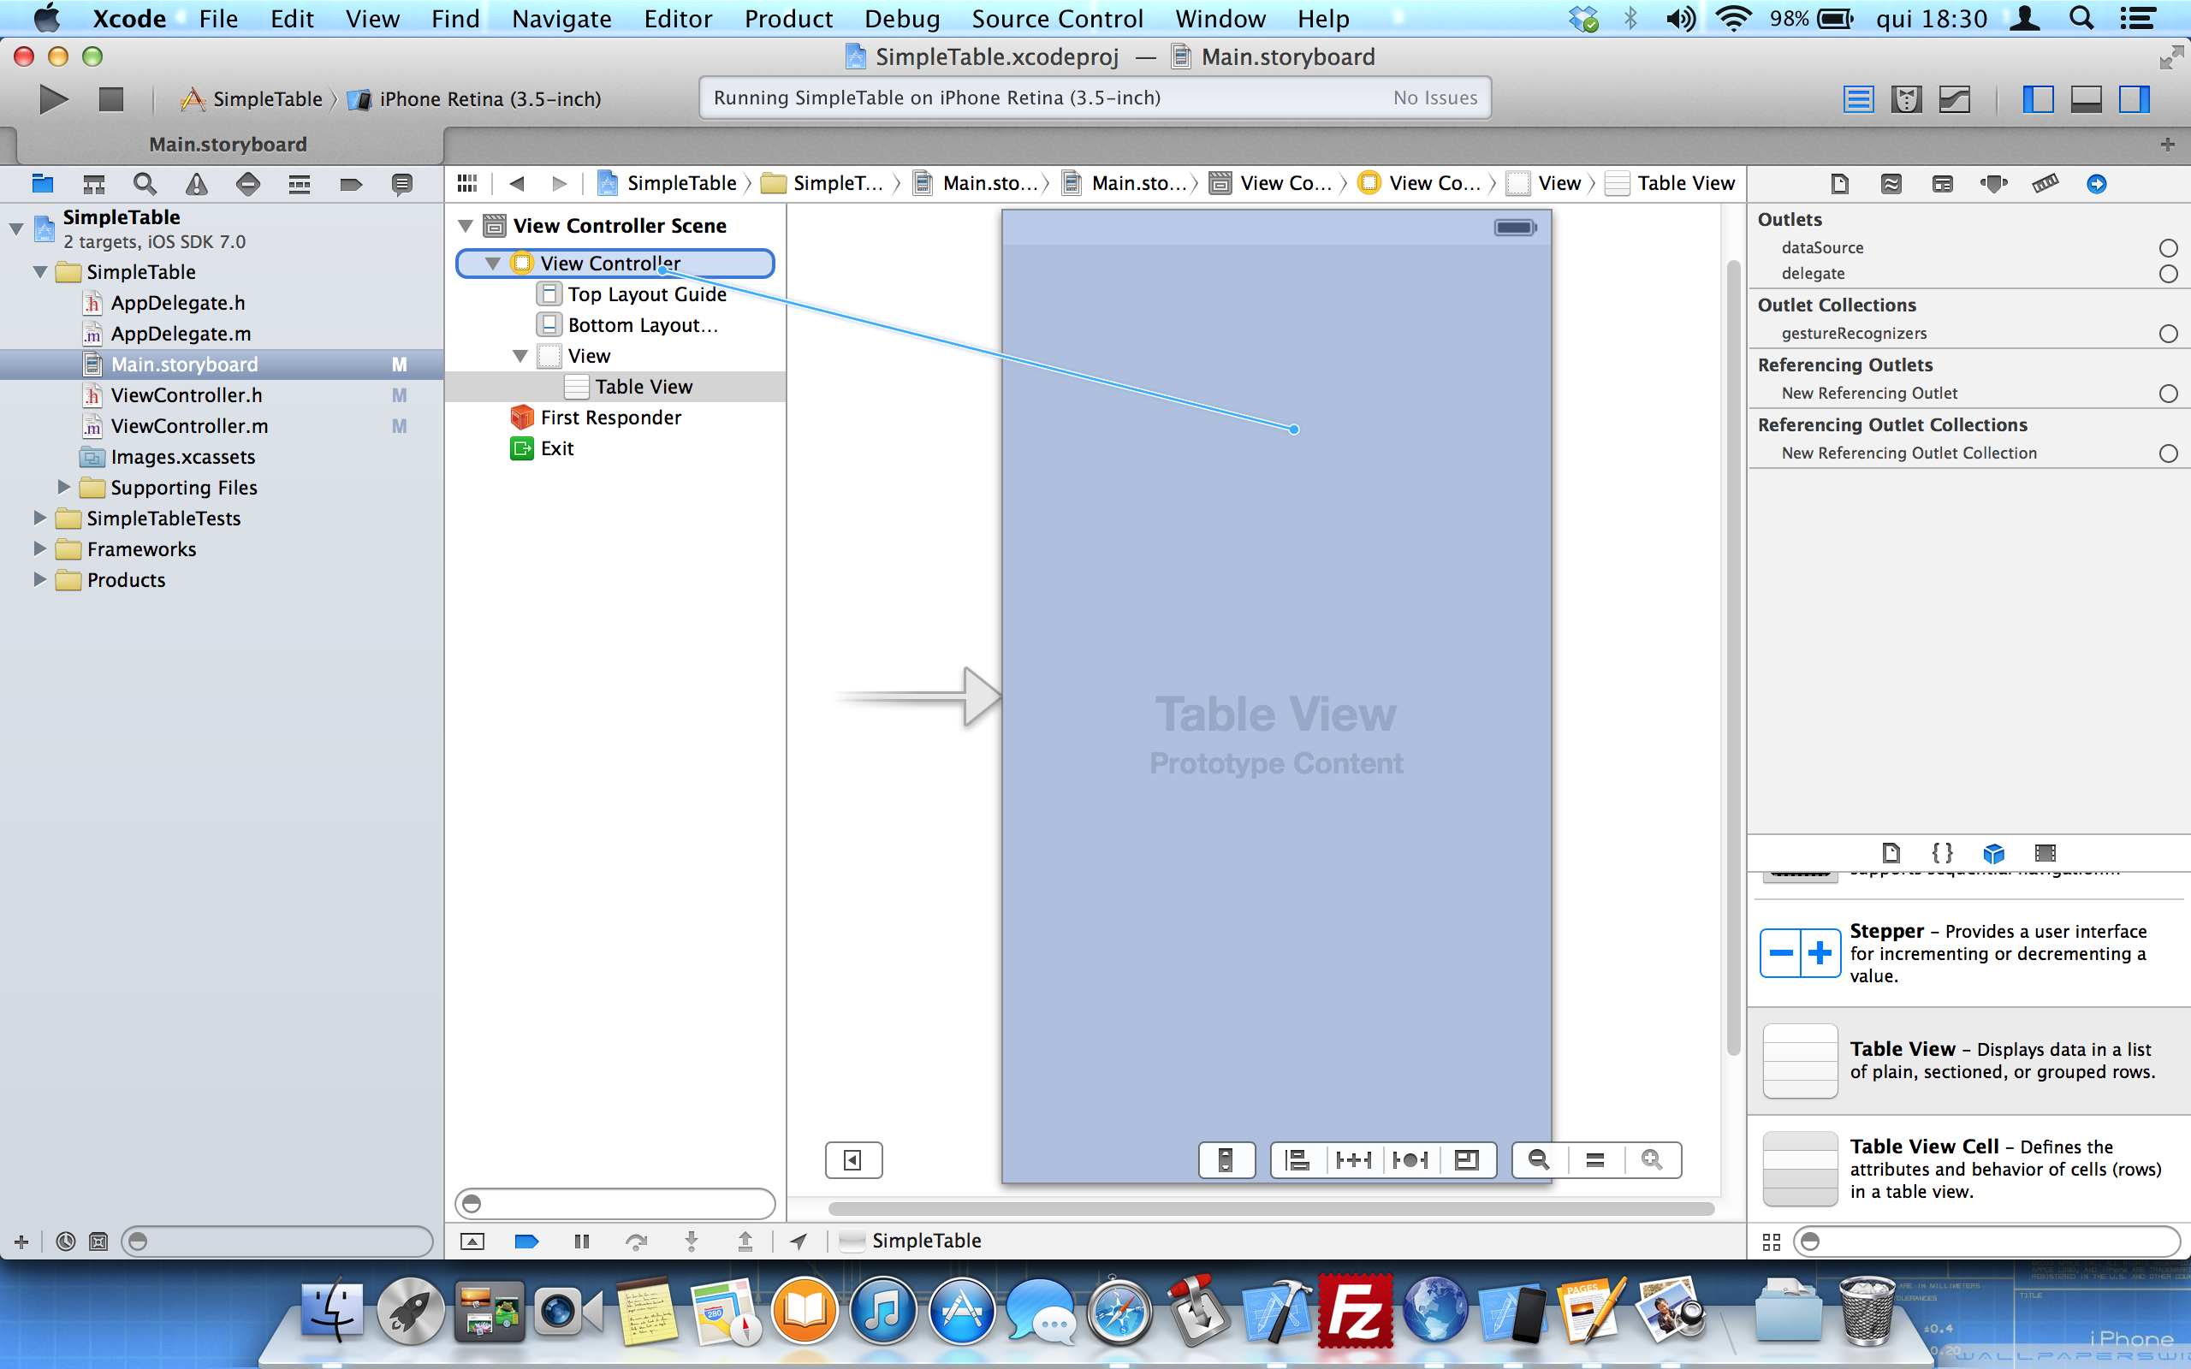The height and width of the screenshot is (1369, 2191).
Task: Open Spotlight search in menu bar
Action: pos(2081,18)
